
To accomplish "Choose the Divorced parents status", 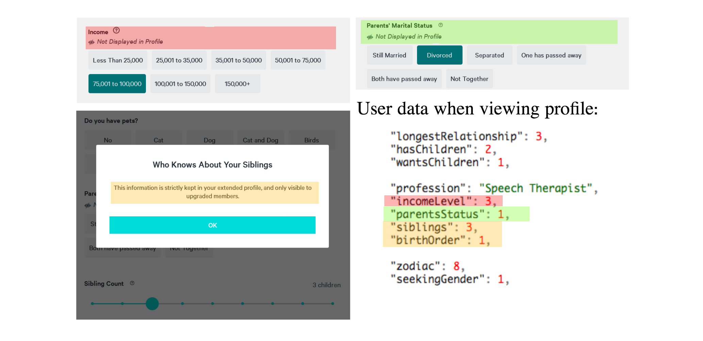I will (x=439, y=55).
